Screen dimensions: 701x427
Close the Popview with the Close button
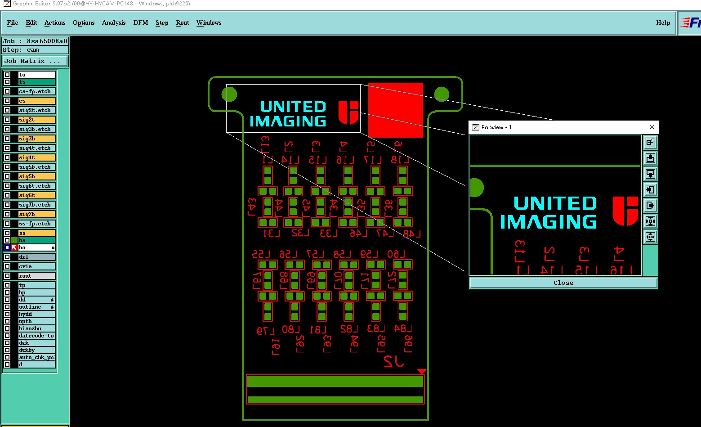pos(563,283)
